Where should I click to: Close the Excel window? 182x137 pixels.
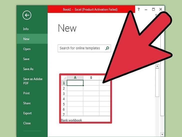tap(161, 9)
